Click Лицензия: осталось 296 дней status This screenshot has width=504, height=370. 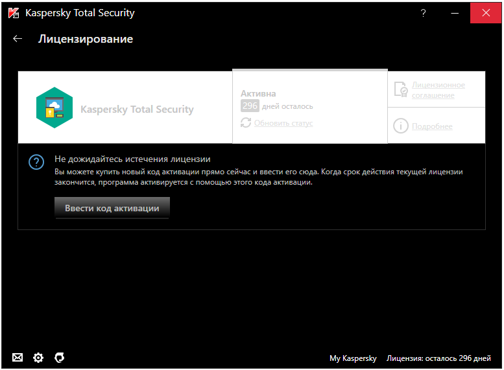pos(438,358)
